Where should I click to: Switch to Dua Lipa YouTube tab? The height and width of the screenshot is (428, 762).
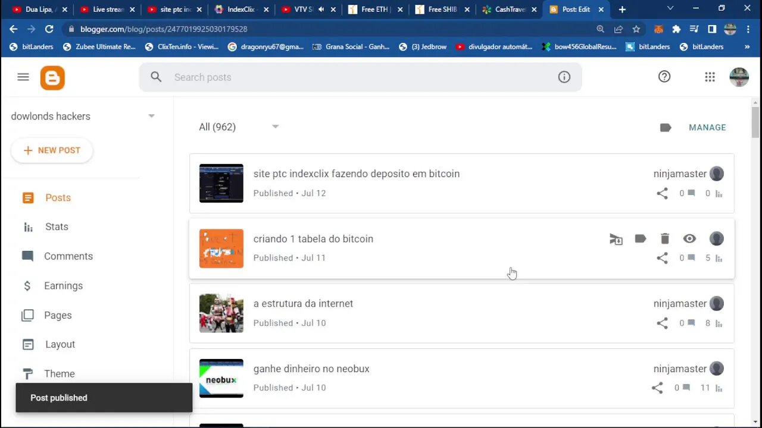(x=39, y=10)
